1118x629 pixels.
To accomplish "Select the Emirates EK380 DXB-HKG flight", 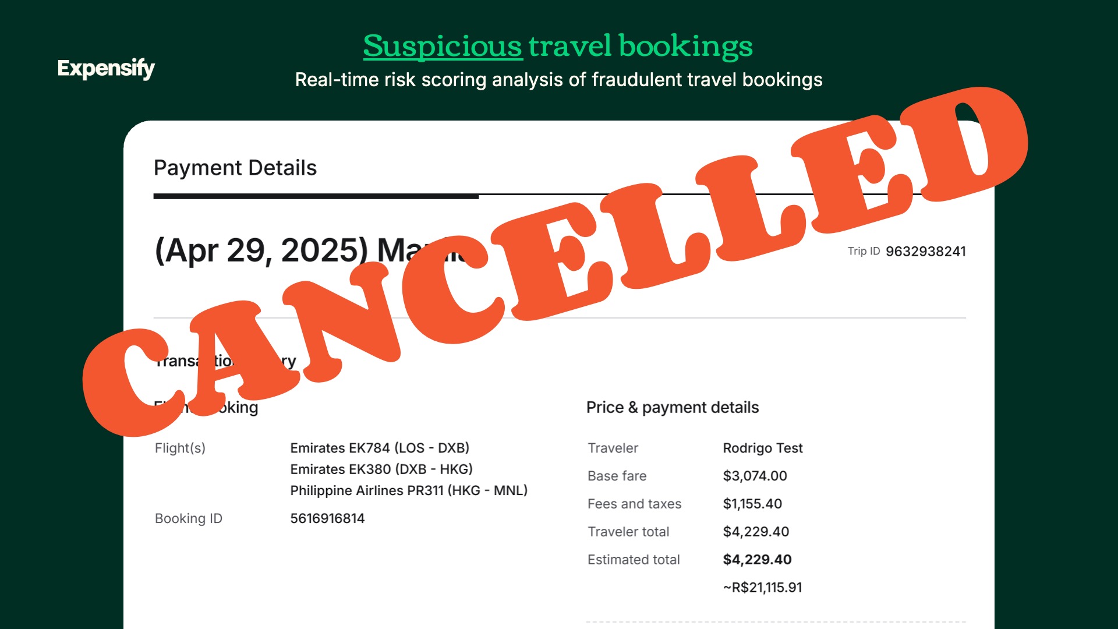I will [x=381, y=469].
